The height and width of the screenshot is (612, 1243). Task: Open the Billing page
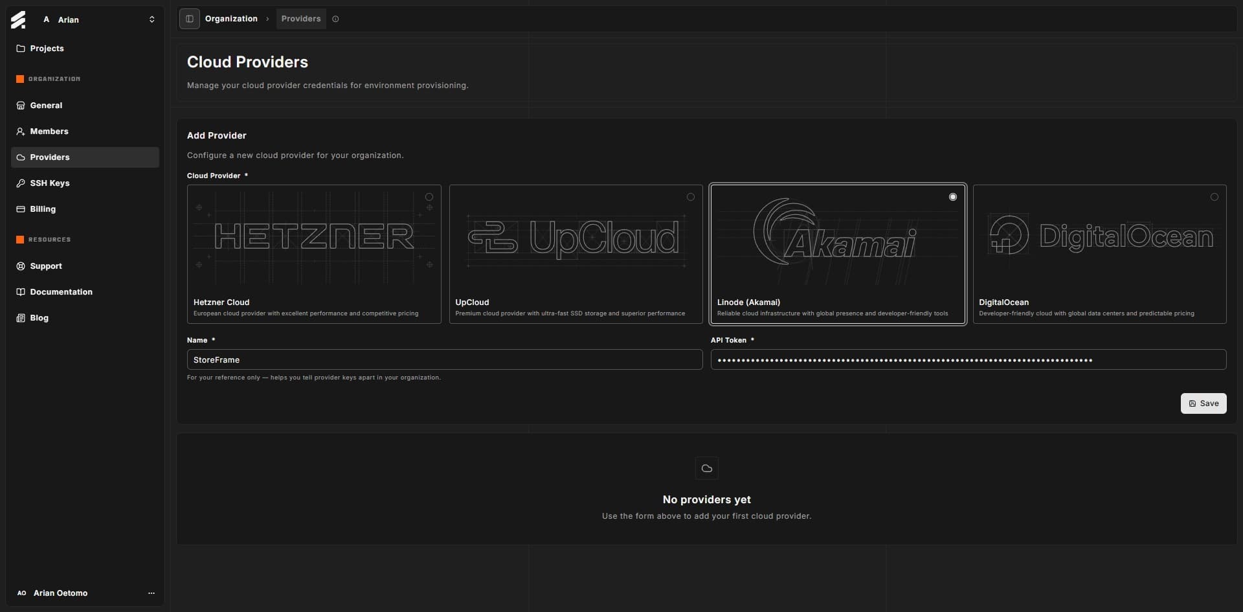pyautogui.click(x=85, y=209)
